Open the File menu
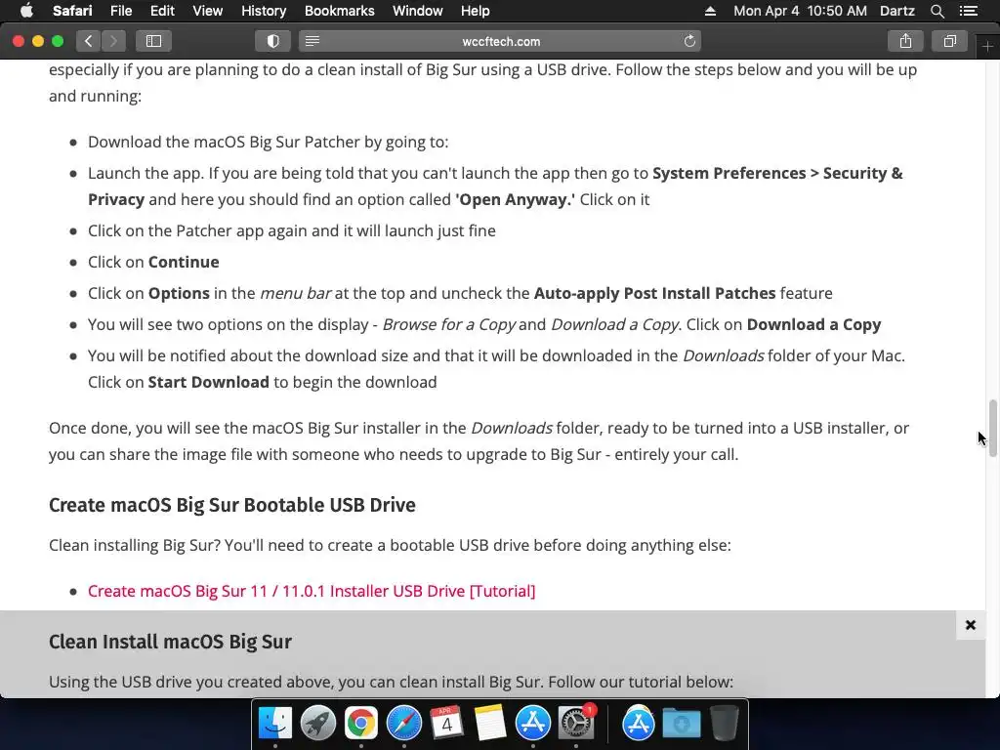This screenshot has width=1000, height=750. [120, 11]
